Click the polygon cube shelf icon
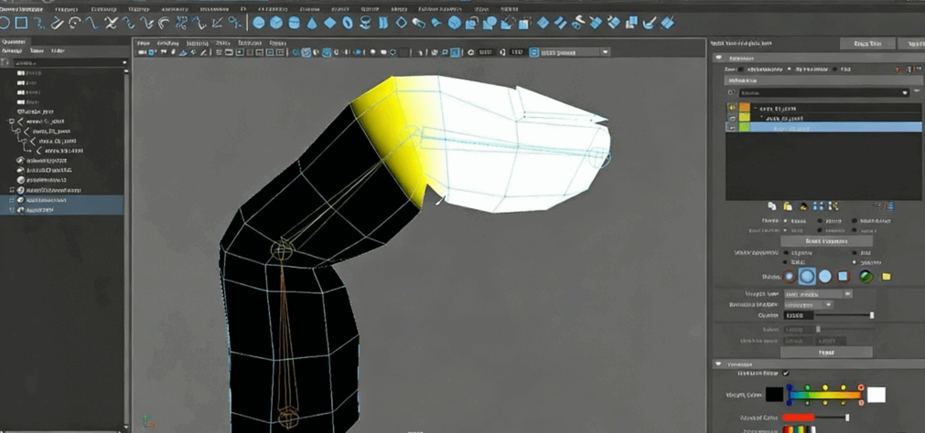This screenshot has width=925, height=433. click(276, 23)
